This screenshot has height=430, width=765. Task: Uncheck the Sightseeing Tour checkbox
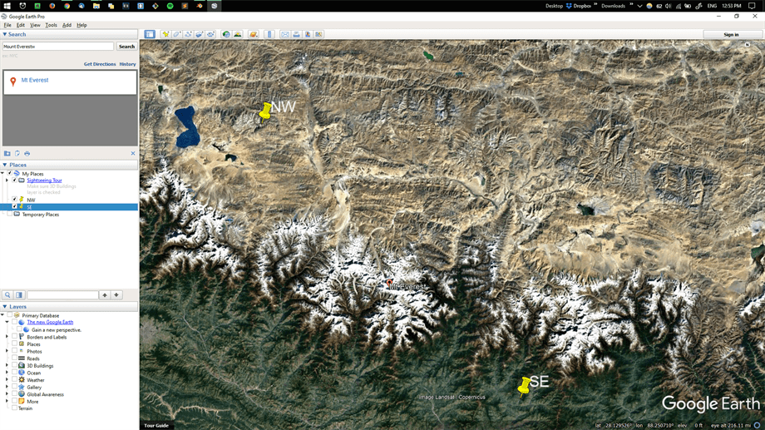[x=14, y=180]
